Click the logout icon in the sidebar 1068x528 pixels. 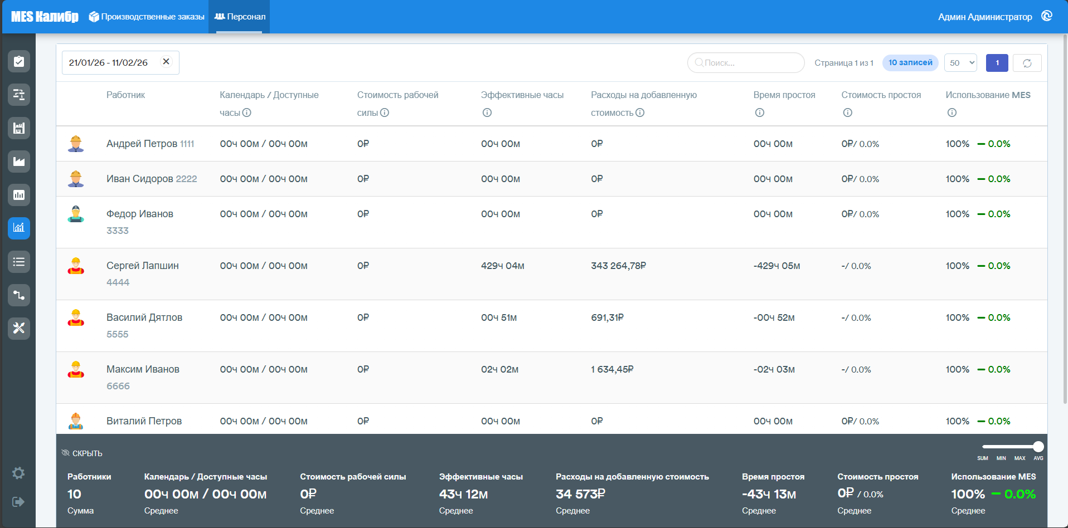[18, 502]
